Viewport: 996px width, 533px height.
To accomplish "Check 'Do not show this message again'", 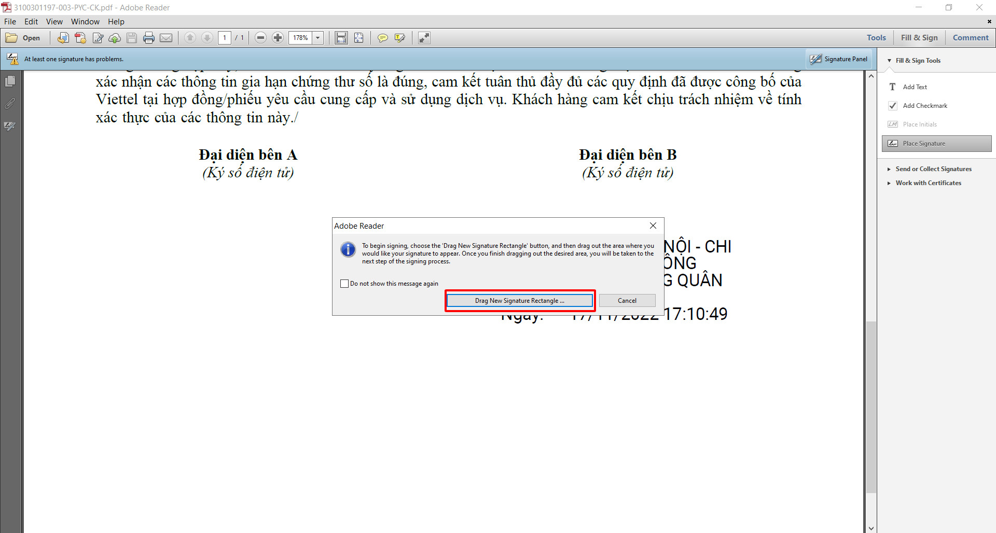I will [344, 284].
